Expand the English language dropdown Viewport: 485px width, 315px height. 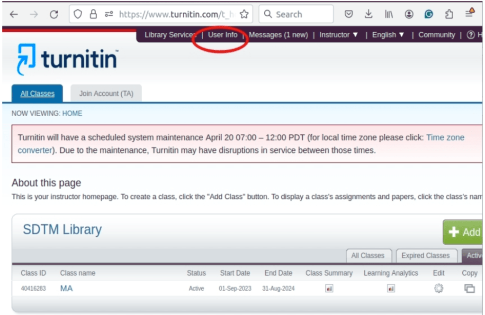(x=388, y=35)
